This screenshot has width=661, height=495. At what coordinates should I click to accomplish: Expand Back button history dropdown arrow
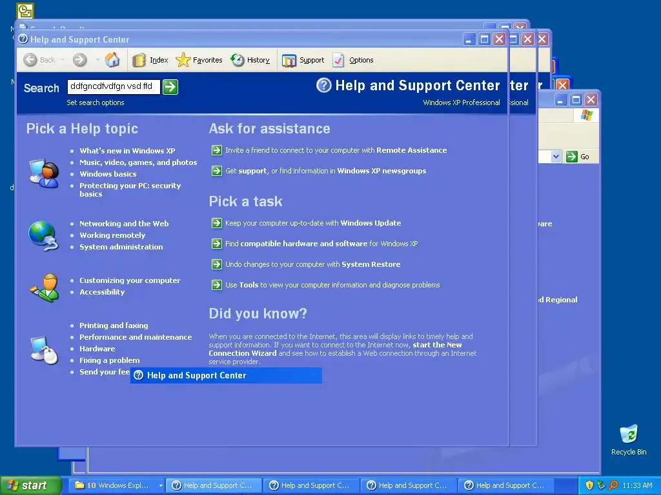[63, 60]
